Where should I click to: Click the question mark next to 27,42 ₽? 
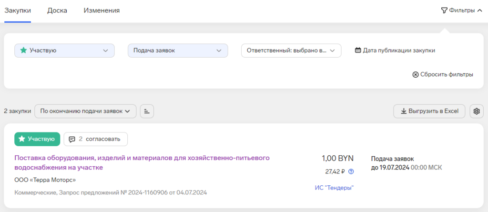(x=351, y=172)
